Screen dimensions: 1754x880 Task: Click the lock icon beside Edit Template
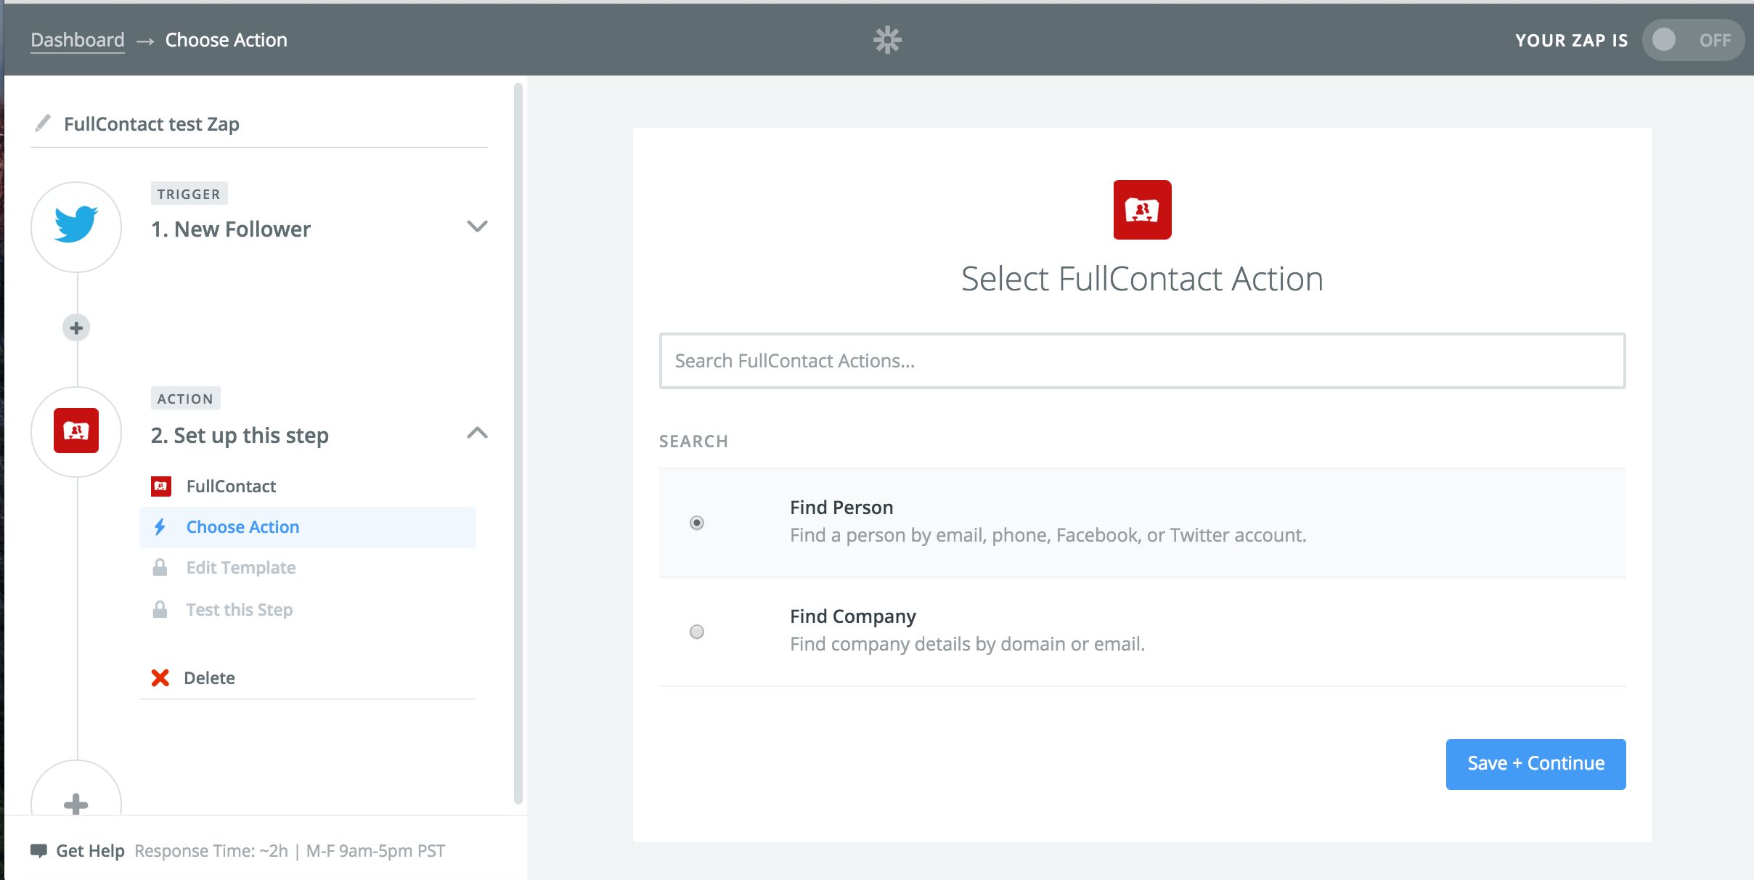[x=160, y=568]
